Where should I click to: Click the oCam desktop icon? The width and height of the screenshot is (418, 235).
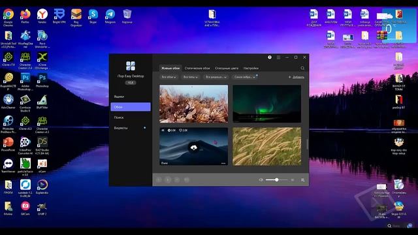click(x=42, y=166)
